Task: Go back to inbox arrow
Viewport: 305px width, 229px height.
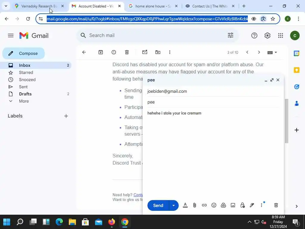Action: click(84, 52)
